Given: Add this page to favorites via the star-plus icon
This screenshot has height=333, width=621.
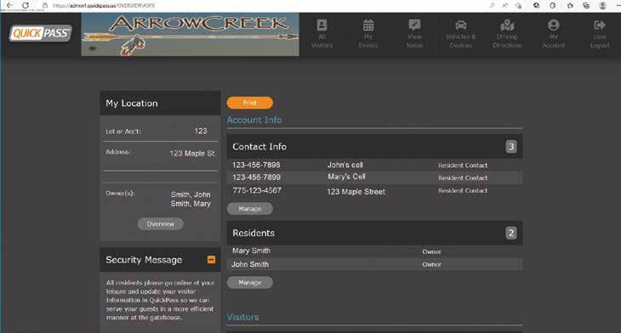Looking at the screenshot, I should (x=518, y=6).
